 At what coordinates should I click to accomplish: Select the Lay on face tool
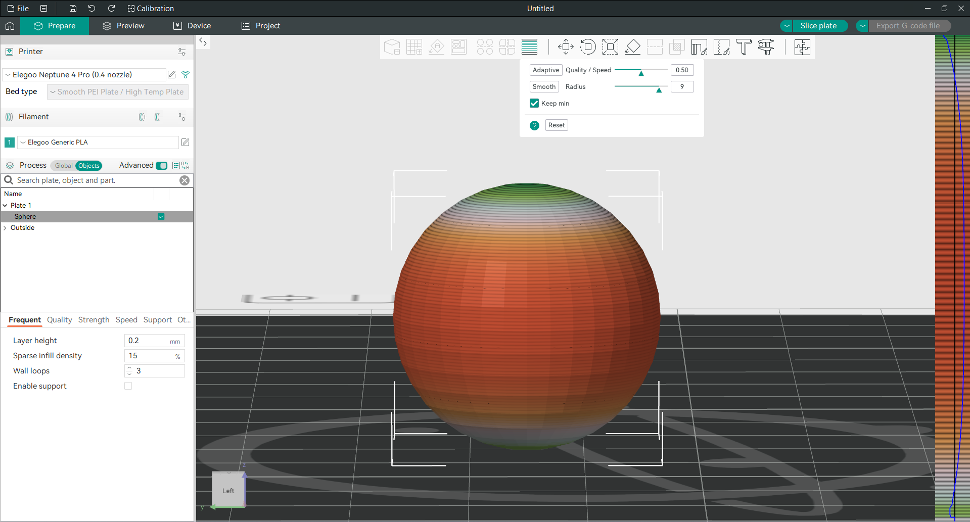(x=632, y=47)
